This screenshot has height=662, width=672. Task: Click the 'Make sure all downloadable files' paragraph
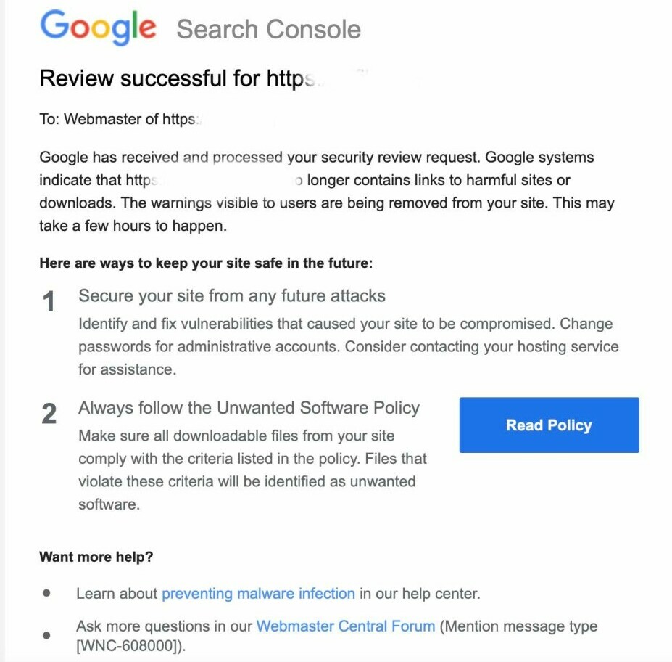(252, 470)
